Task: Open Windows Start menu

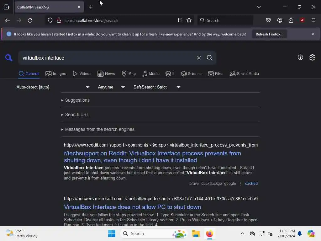Action: coord(112,233)
